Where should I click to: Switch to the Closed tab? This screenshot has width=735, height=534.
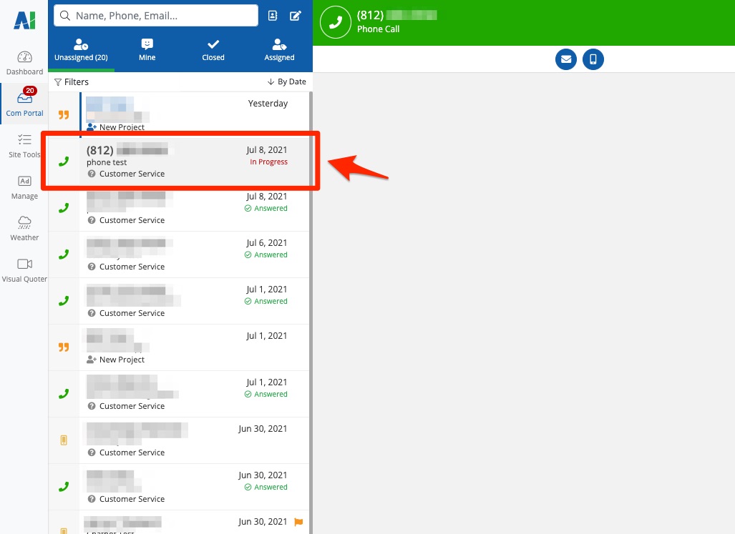[x=213, y=50]
